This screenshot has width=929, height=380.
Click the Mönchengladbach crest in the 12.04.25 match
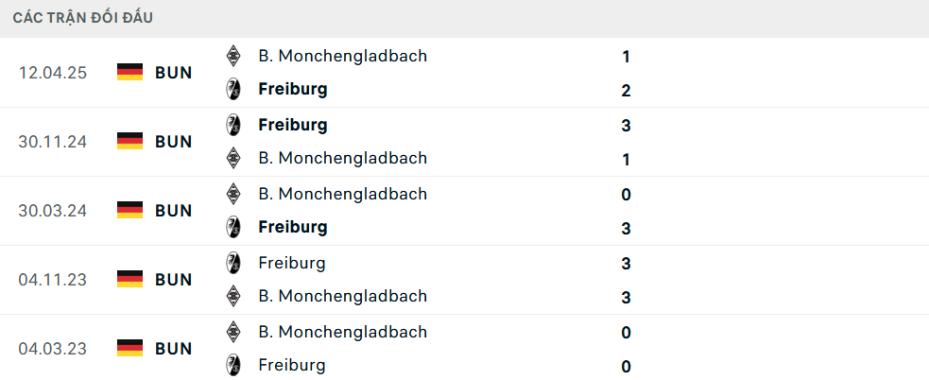(x=233, y=56)
